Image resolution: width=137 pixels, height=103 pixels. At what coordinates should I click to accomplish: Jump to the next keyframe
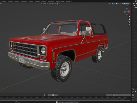[x=56, y=95]
